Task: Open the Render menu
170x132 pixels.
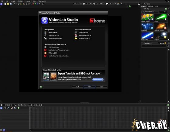Action: [x=28, y=1]
